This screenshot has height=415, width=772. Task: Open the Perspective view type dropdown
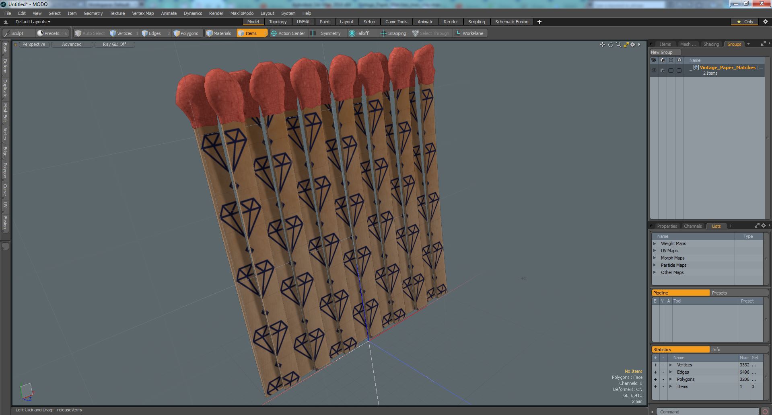[x=34, y=45]
